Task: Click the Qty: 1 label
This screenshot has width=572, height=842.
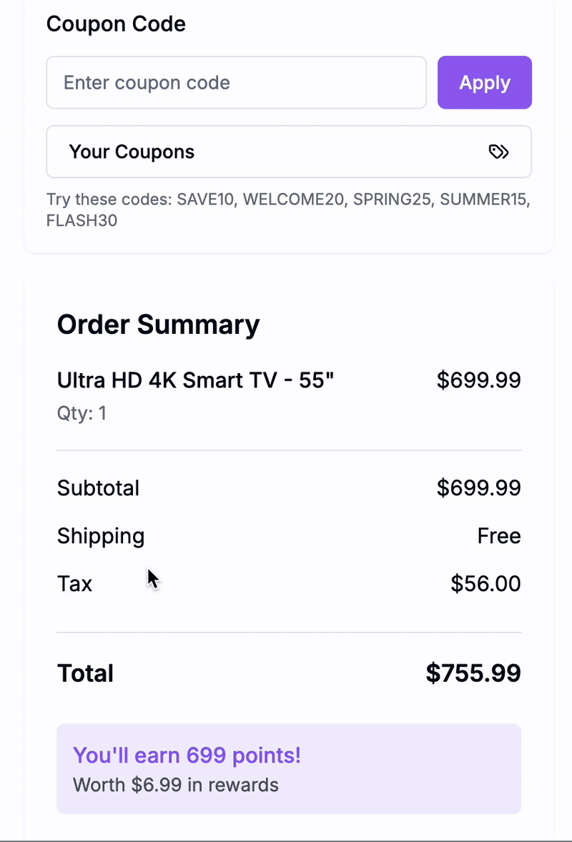Action: click(82, 413)
